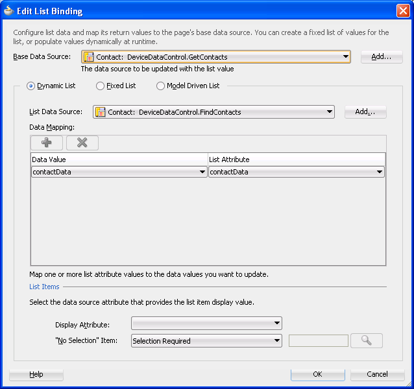This screenshot has height=389, width=414.
Task: Select the Fixed List radio button
Action: point(100,86)
